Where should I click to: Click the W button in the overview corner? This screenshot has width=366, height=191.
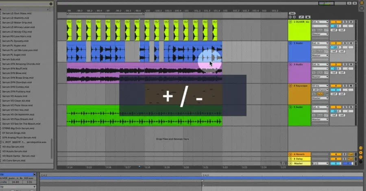click(x=355, y=3)
